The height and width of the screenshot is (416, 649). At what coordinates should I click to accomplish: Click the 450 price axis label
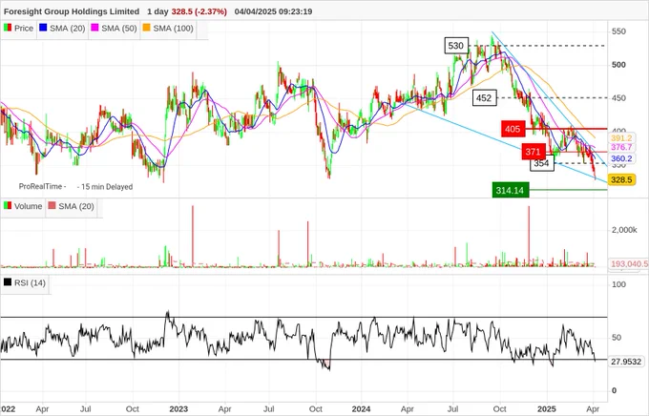coord(618,98)
